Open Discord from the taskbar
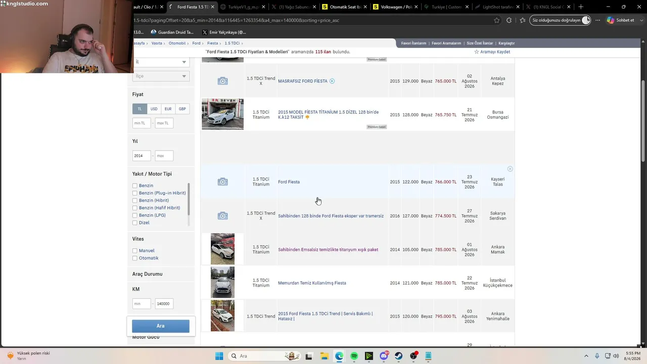Screen dimensions: 647x364 [x=384, y=356]
